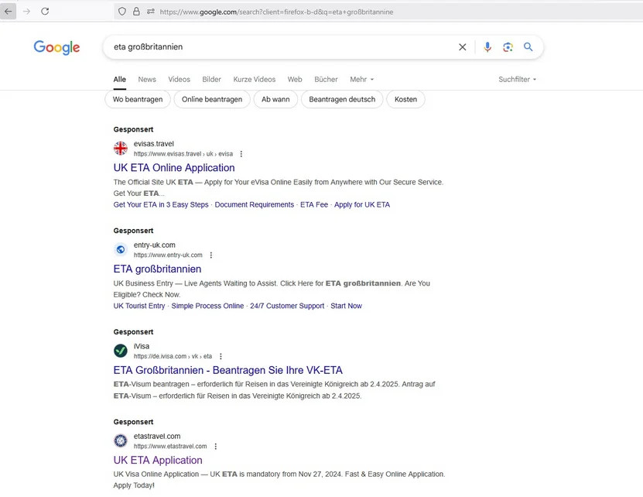
Task: Click the evisas.travel site name
Action: tap(154, 144)
